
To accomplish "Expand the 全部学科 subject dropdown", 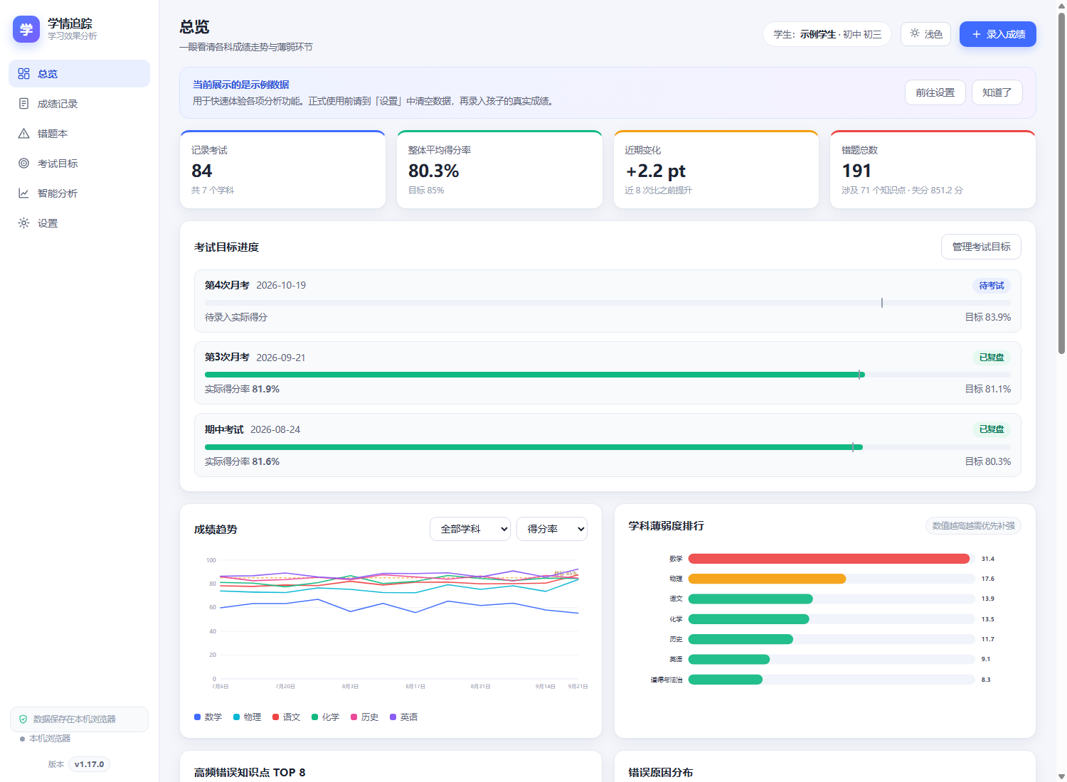I will click(470, 529).
